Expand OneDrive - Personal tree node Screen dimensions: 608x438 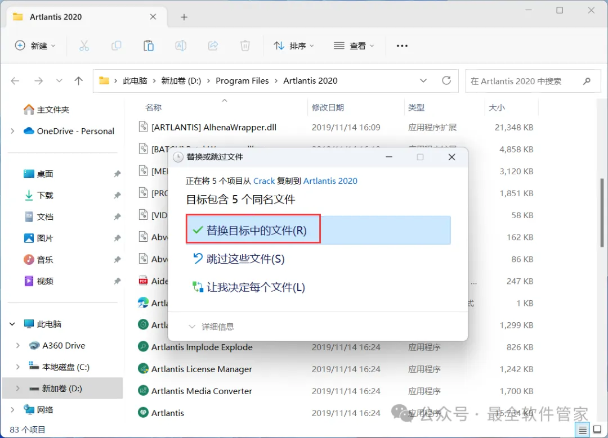pyautogui.click(x=12, y=131)
